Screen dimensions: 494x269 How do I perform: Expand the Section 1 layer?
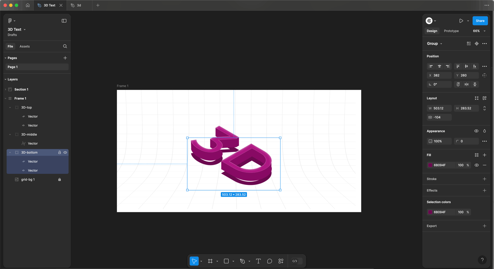[5, 89]
